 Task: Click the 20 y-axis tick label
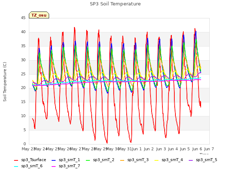[x=23, y=88]
